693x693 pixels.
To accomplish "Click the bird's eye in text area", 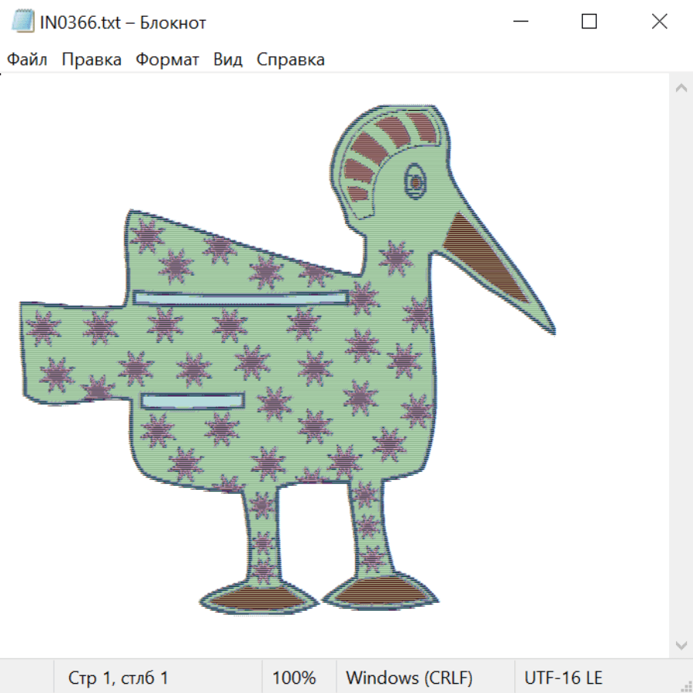I will click(x=416, y=182).
